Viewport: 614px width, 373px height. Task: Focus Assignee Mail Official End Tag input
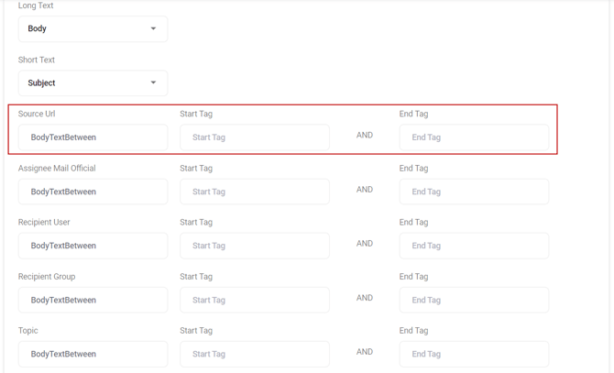click(x=474, y=192)
